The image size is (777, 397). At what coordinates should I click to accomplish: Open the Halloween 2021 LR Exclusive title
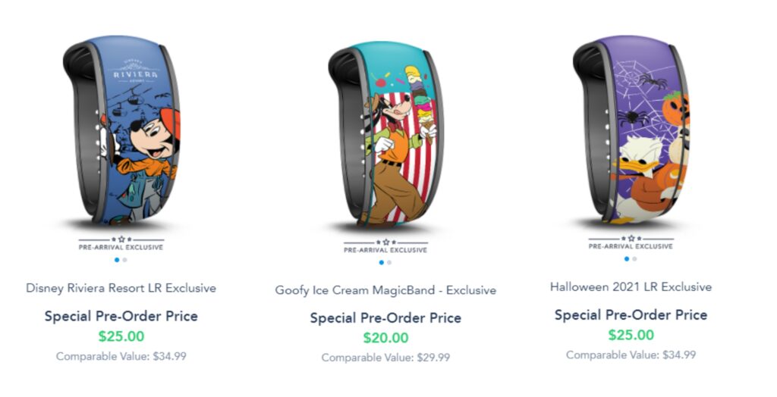coord(631,287)
